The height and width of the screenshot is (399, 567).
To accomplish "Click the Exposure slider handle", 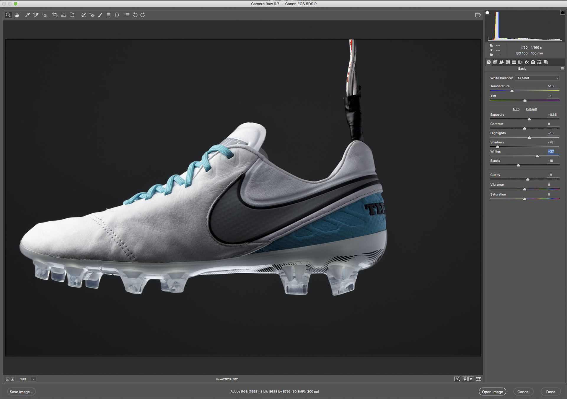I will 529,119.
